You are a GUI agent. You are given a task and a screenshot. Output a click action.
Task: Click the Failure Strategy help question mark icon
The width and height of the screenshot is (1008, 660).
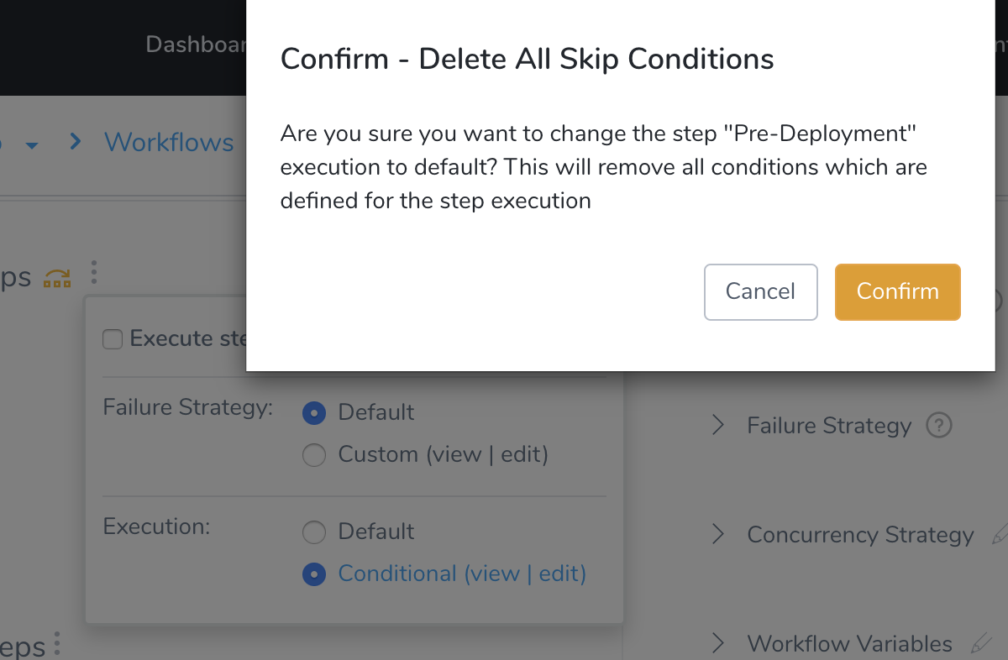coord(938,426)
